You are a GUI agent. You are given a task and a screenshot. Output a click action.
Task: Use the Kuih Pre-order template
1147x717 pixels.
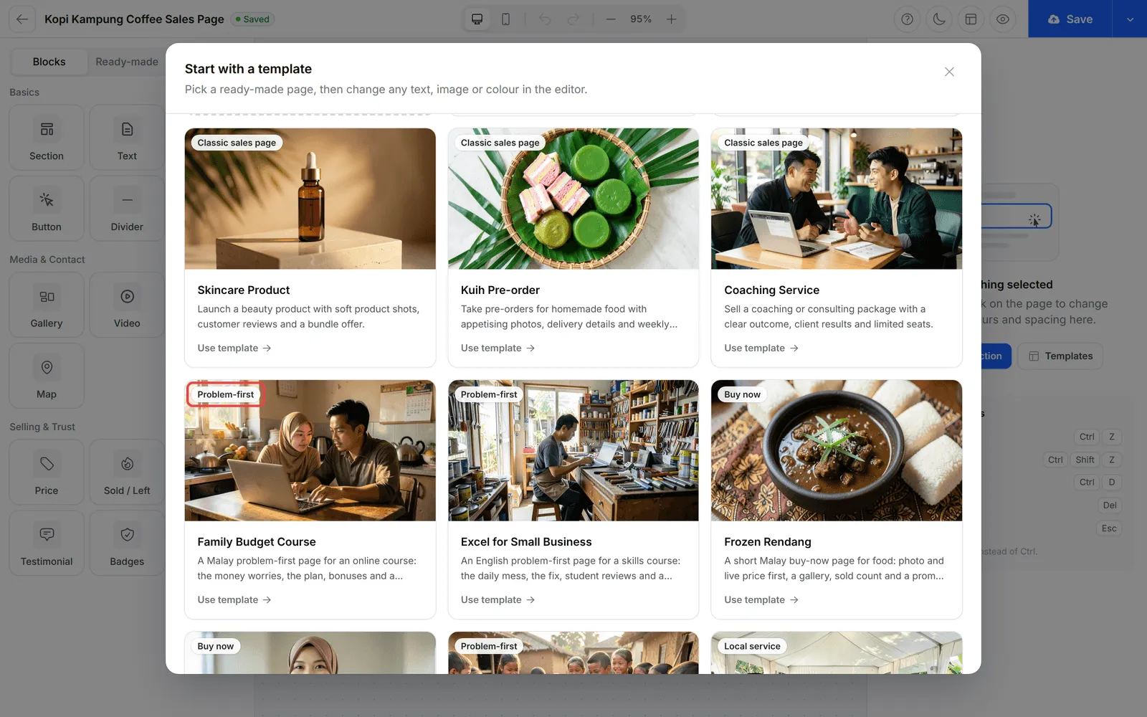[498, 348]
